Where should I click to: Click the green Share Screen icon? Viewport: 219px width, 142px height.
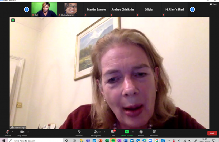pos(127,132)
